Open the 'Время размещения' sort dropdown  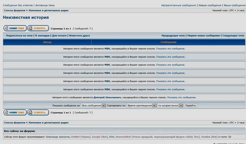[142, 106]
